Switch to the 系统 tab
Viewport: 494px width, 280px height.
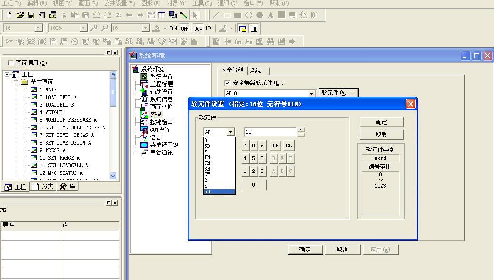point(255,71)
